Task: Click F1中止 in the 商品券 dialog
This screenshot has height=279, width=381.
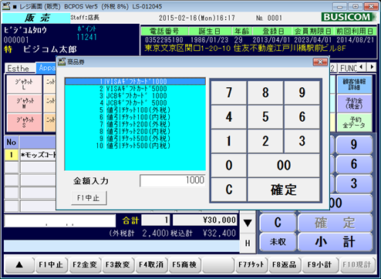Action: [89, 197]
